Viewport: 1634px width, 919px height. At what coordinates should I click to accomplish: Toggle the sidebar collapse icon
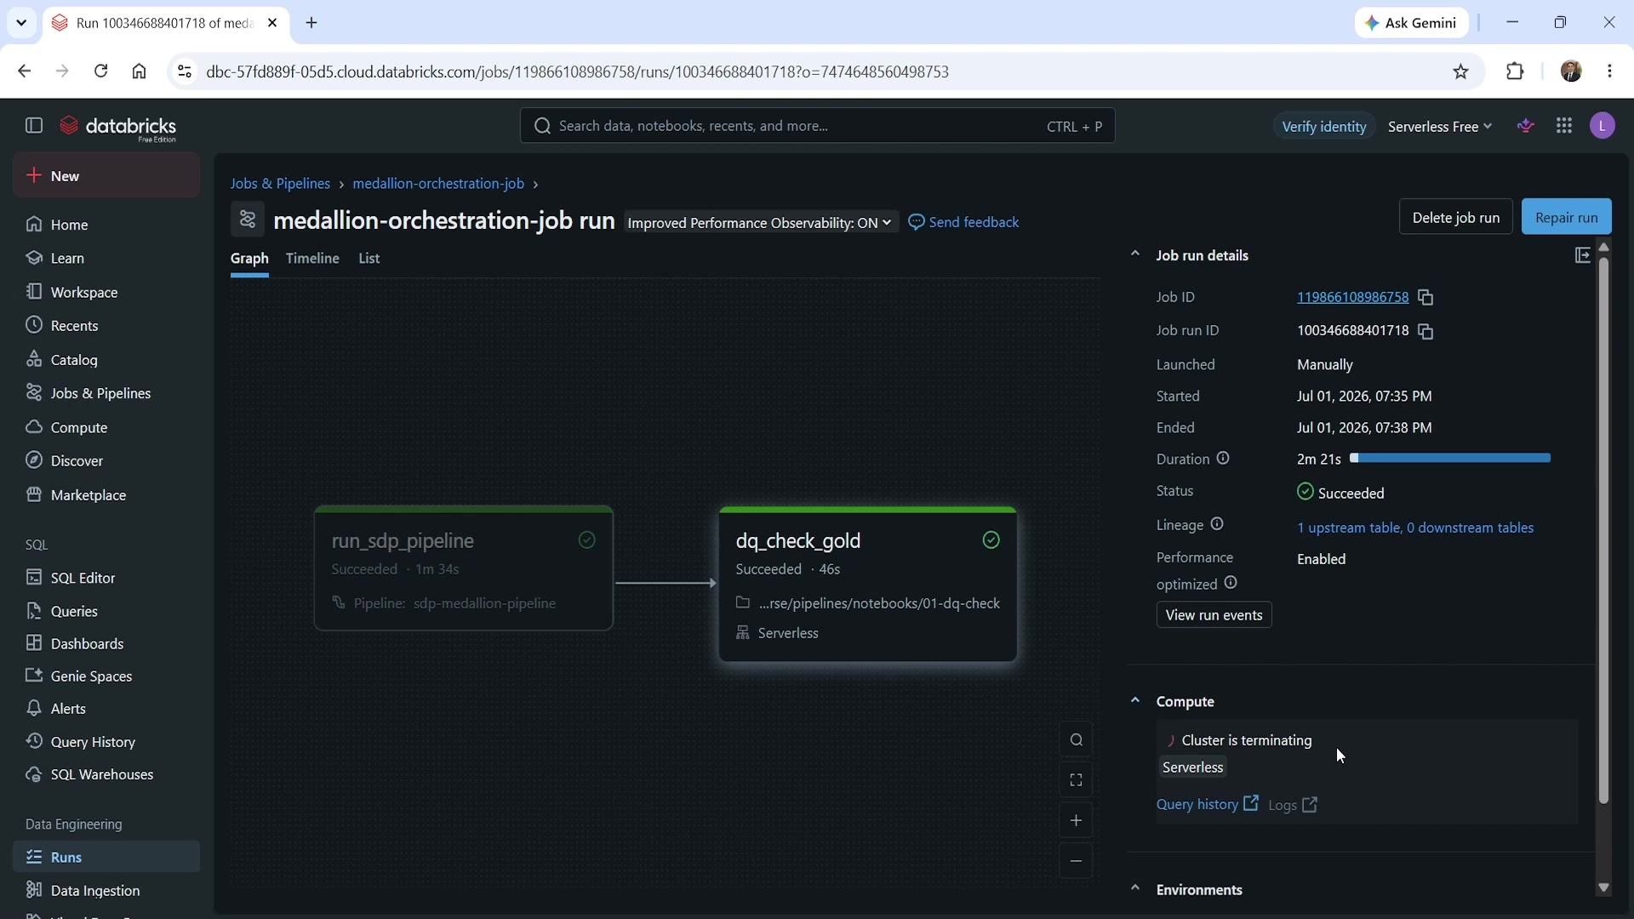(x=34, y=126)
